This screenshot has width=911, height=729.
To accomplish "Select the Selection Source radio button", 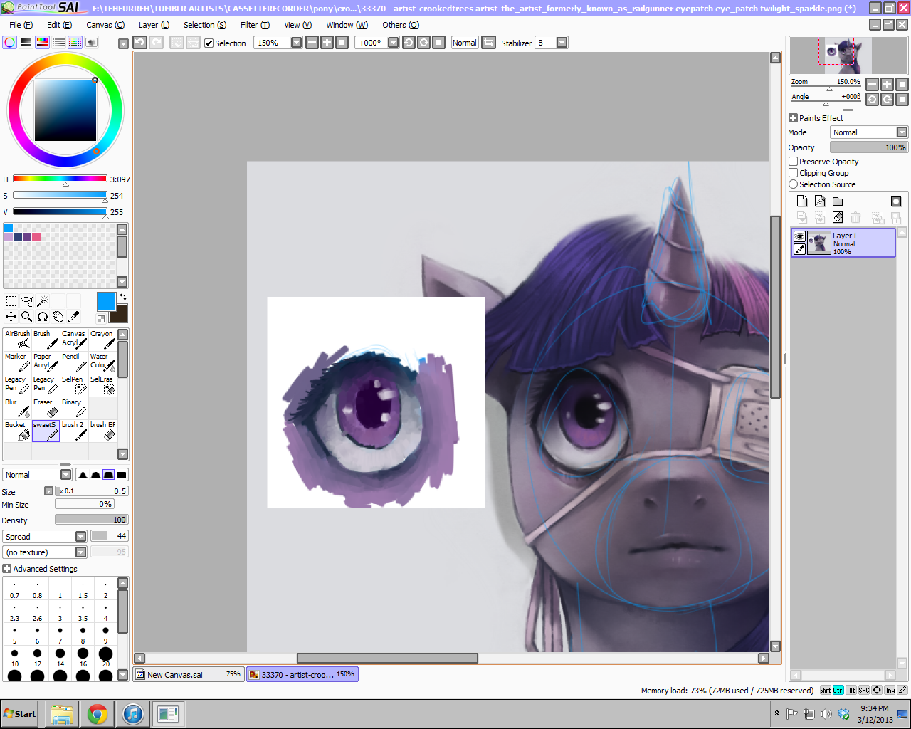I will point(794,184).
